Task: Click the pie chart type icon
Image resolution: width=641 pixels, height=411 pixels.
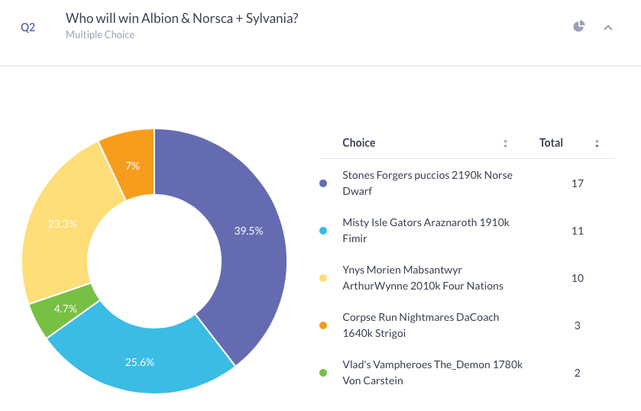Action: tap(578, 27)
